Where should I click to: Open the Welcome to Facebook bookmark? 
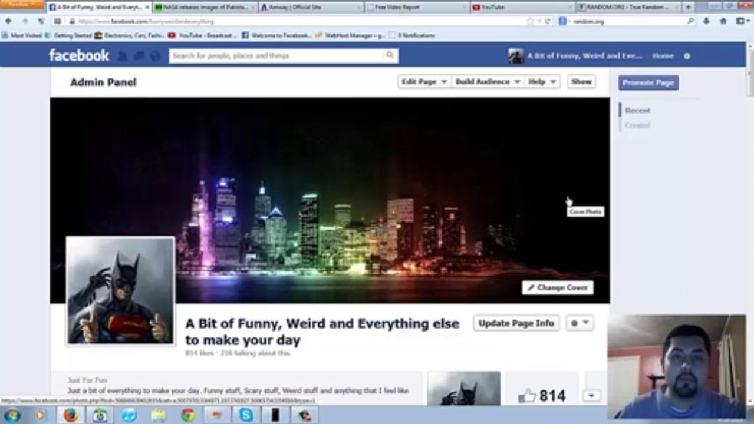[276, 35]
